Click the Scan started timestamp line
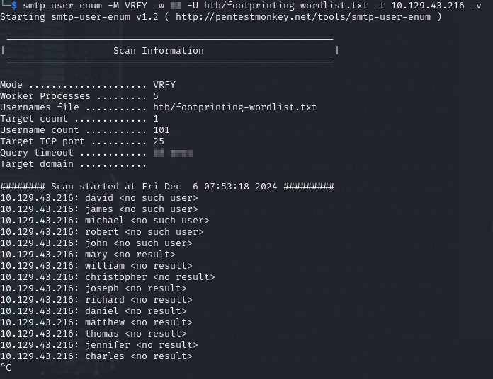This screenshot has height=379, width=493. click(167, 187)
